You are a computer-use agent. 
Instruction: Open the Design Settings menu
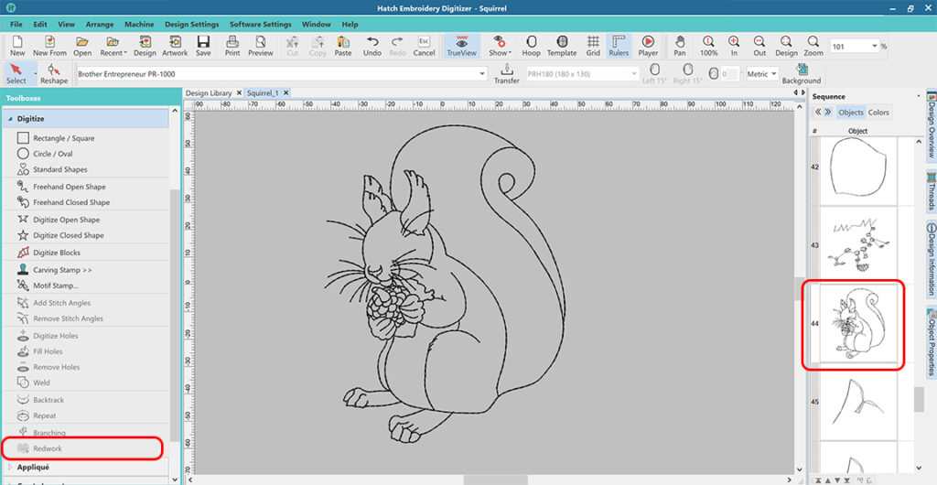pos(191,24)
